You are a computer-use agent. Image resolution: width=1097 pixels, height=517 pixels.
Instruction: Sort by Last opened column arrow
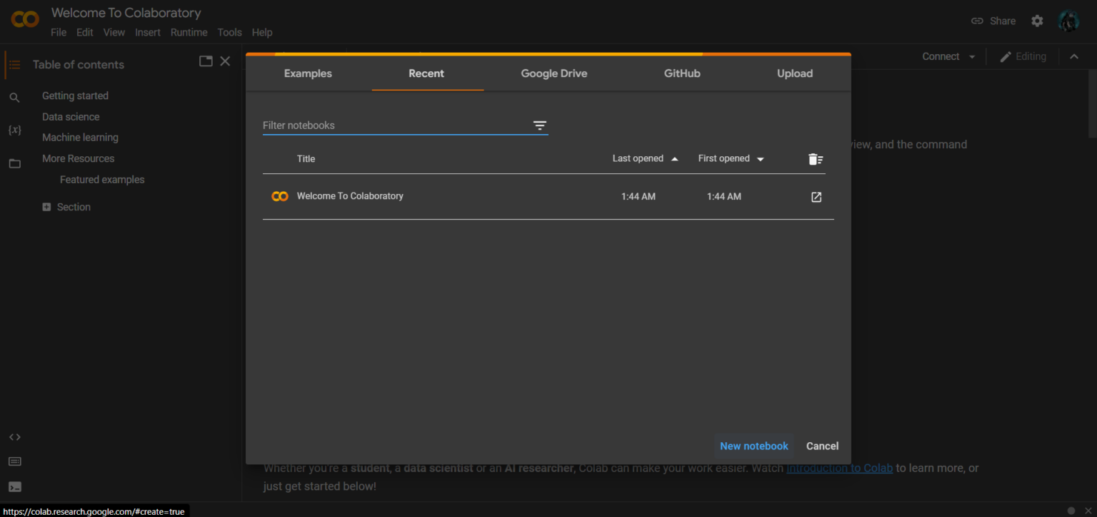[x=675, y=159]
